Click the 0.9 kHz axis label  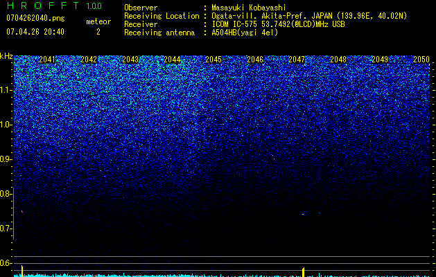click(x=6, y=159)
